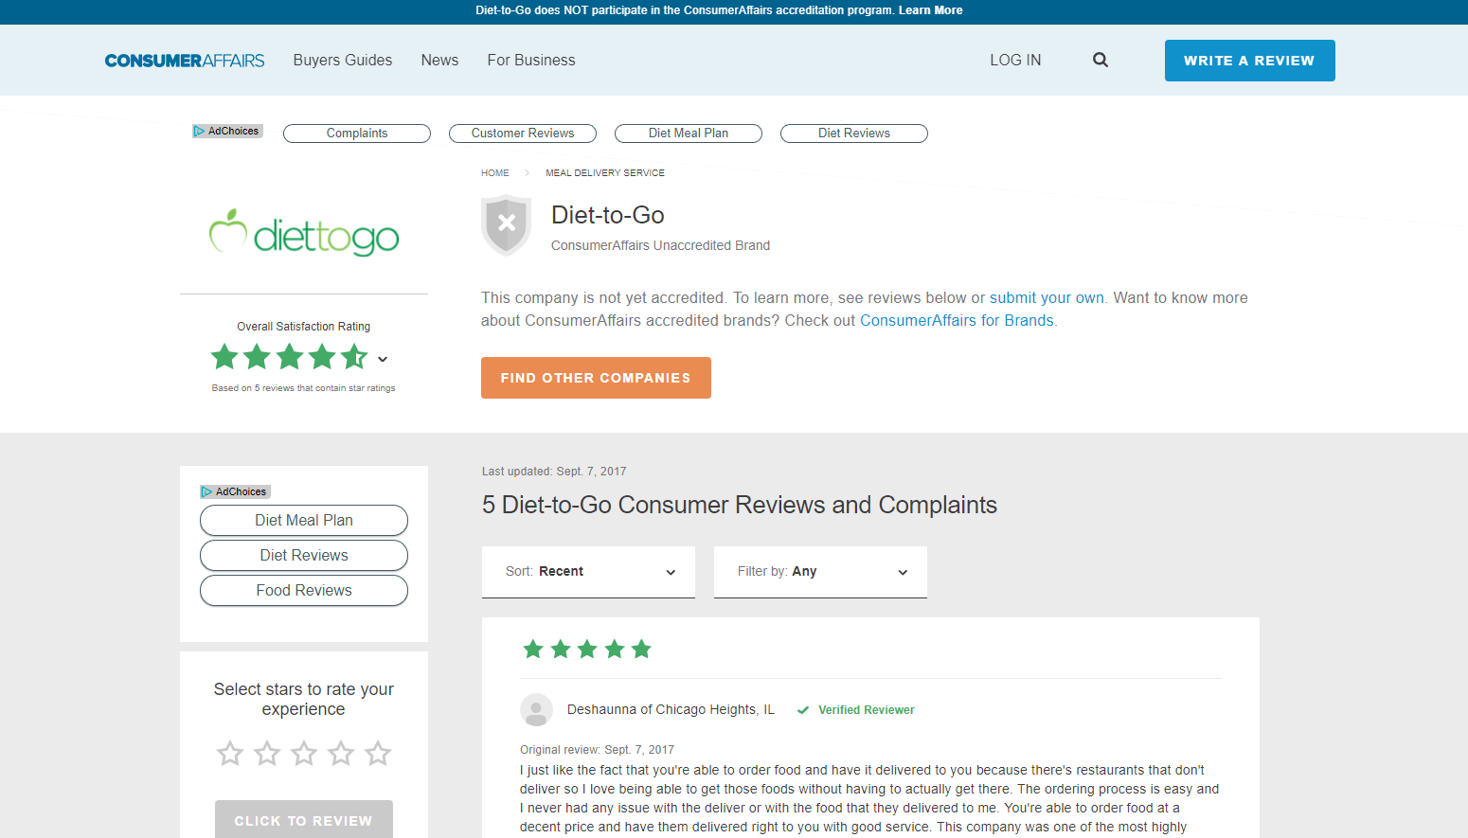Open the News menu item
The image size is (1468, 838).
click(x=439, y=60)
